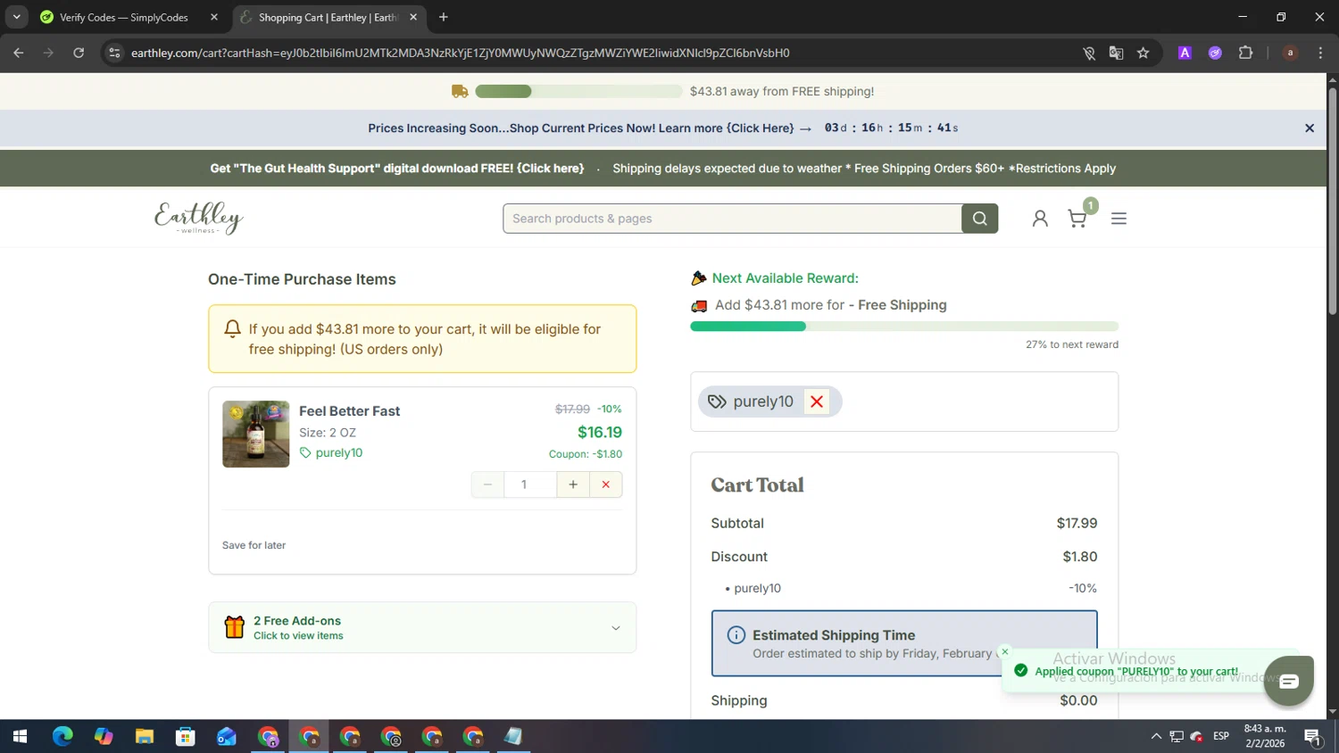Open Microsoft Store from taskbar
This screenshot has height=753, width=1339.
pos(186,737)
